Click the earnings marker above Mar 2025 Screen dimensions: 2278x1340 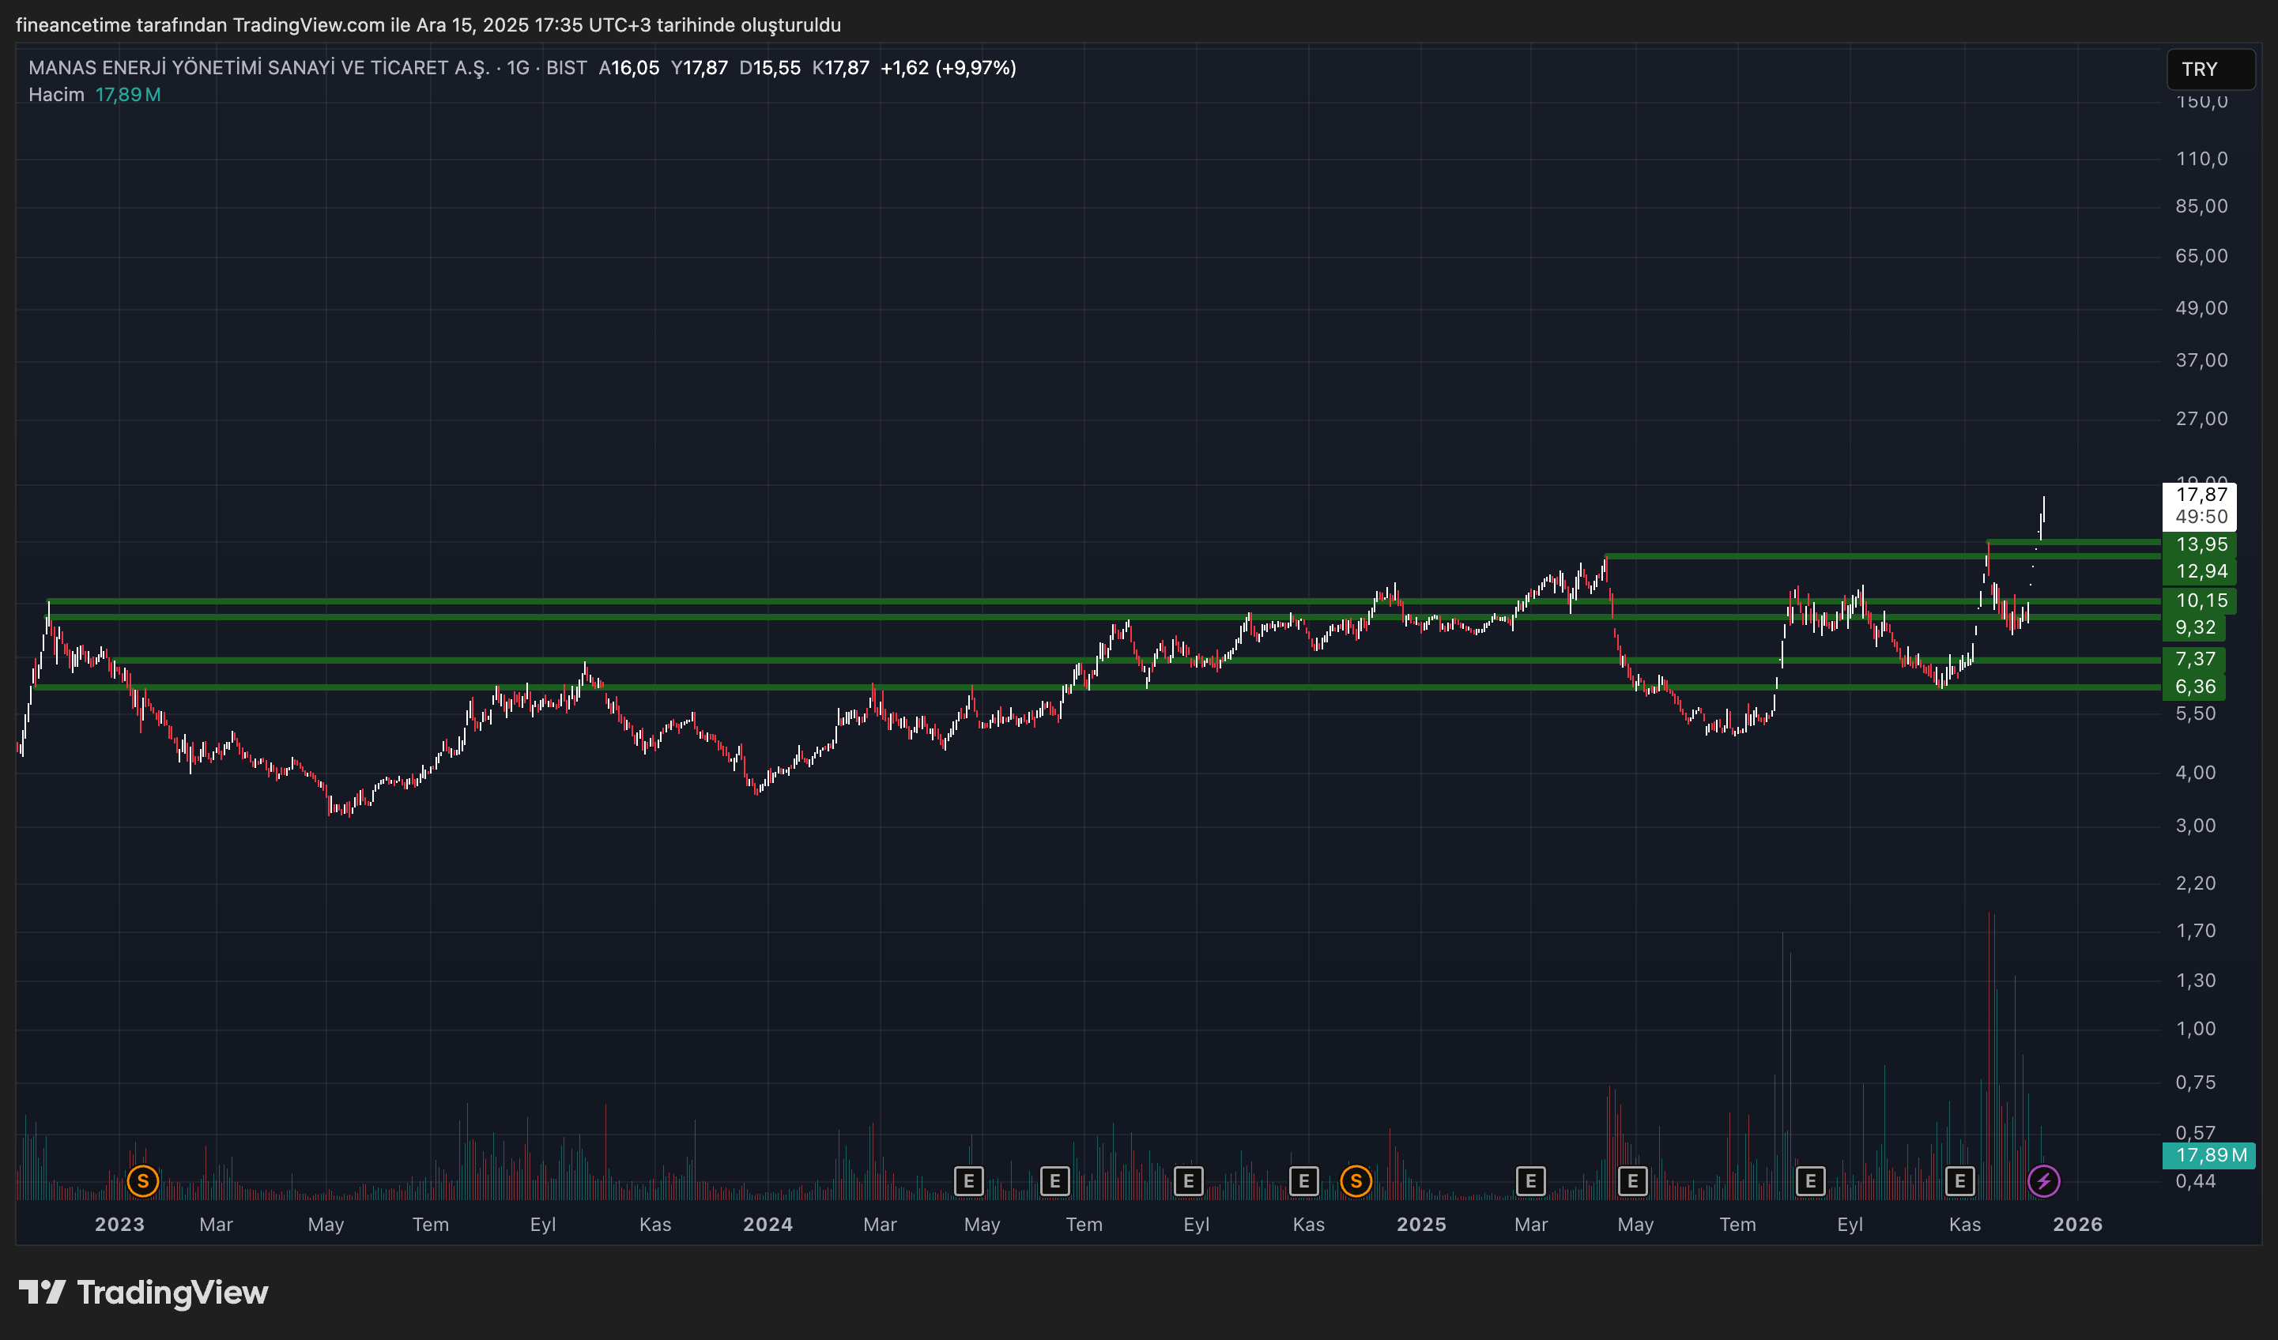click(1529, 1181)
